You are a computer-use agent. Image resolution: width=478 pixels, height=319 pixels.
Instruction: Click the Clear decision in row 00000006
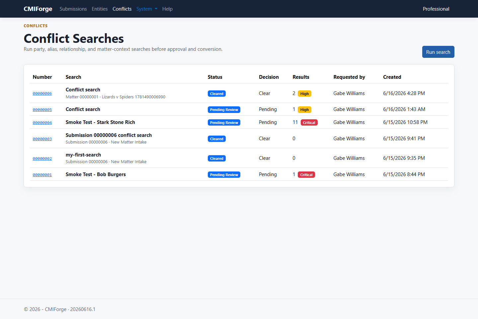[265, 93]
